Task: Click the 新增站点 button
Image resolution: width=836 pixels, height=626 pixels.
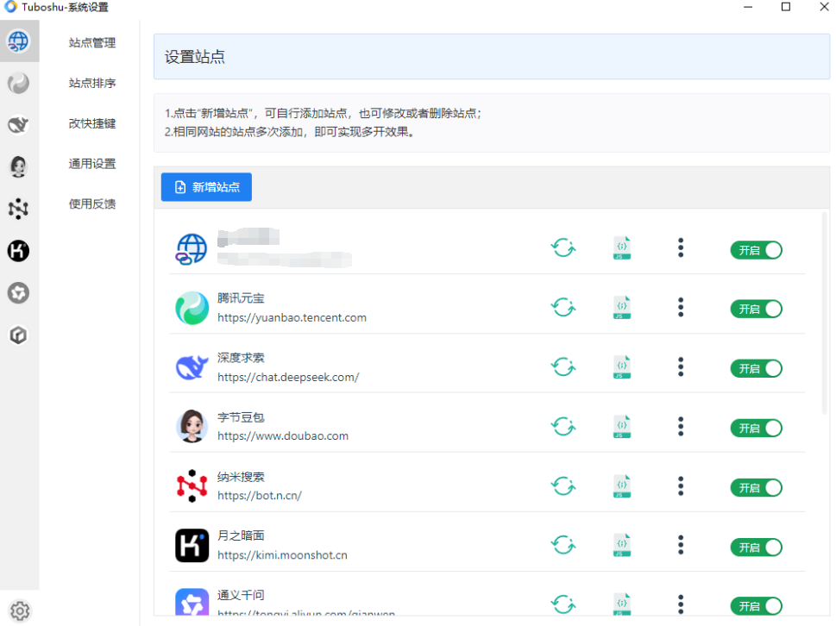Action: pos(206,187)
